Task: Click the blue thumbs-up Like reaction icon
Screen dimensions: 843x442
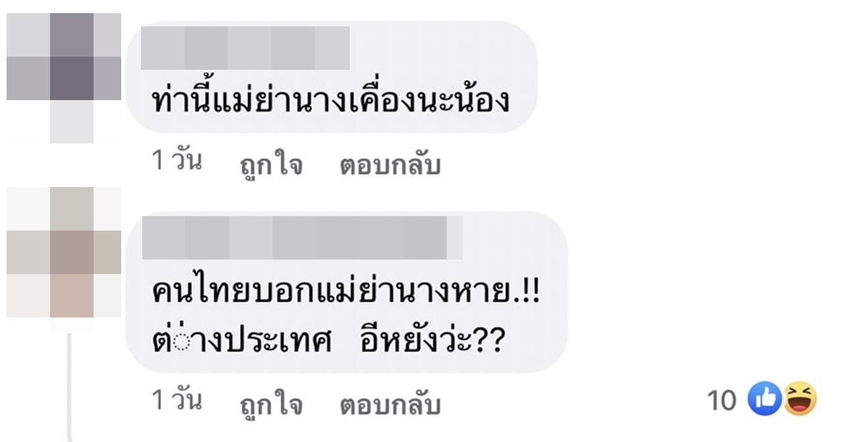Action: point(765,399)
